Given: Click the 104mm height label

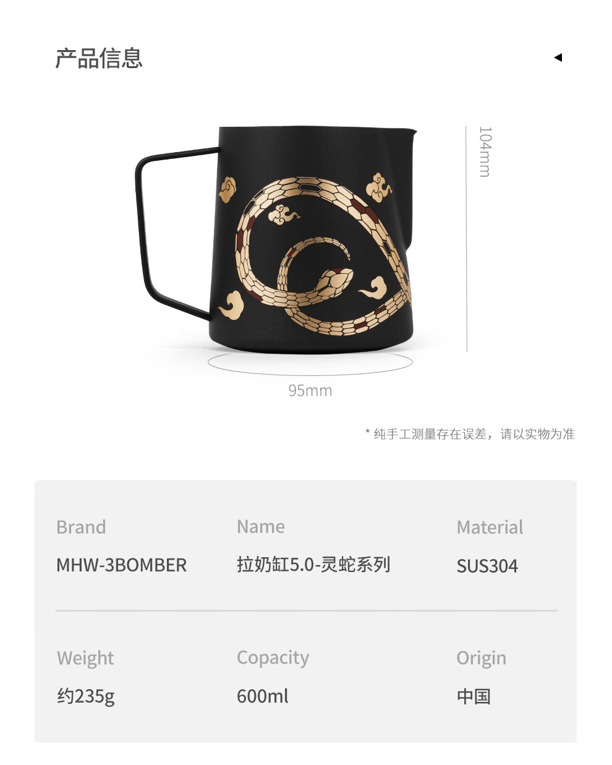Looking at the screenshot, I should click(x=485, y=152).
